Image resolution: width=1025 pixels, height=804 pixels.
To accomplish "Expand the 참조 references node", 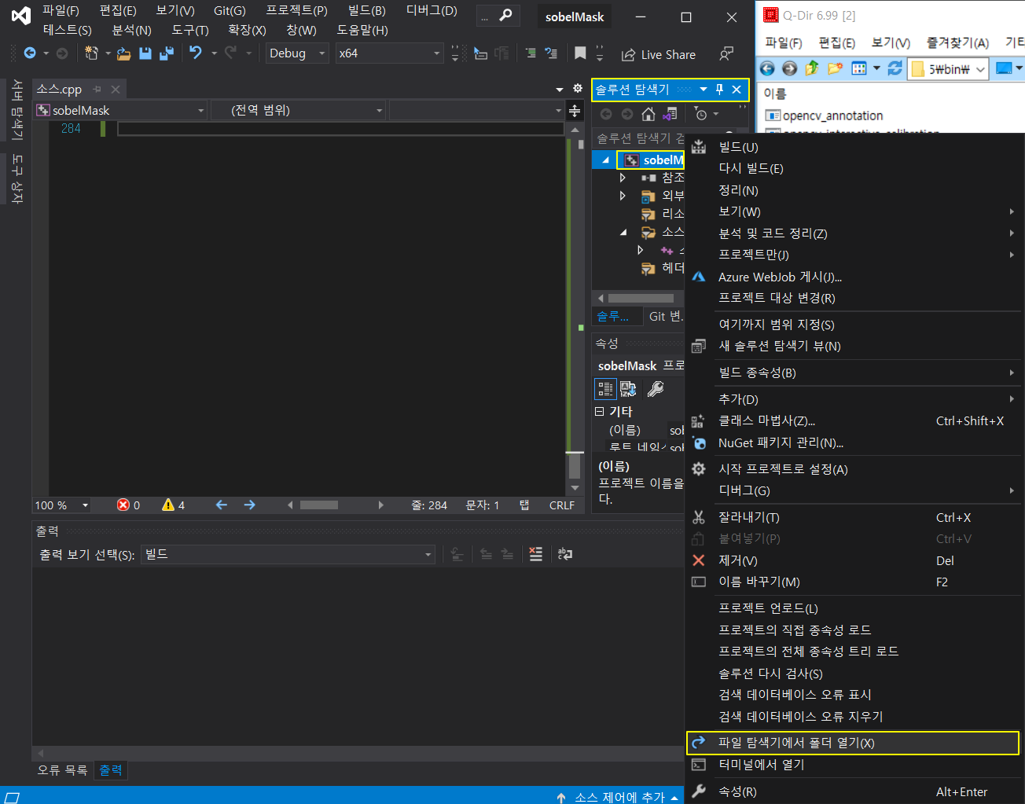I will (x=623, y=178).
